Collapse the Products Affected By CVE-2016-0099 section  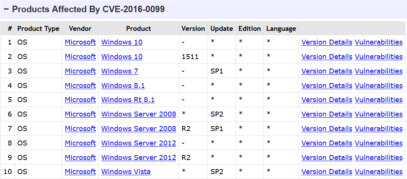[x=6, y=9]
